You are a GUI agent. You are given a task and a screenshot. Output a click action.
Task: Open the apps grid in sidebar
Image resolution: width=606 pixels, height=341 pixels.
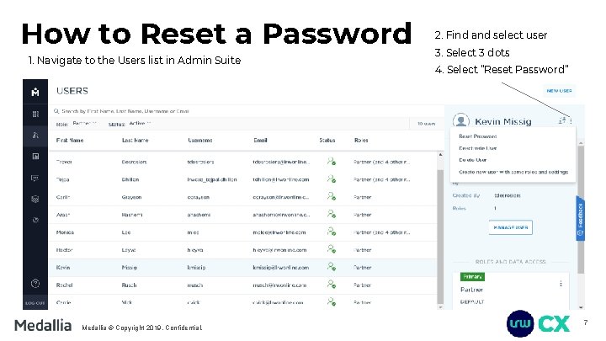coord(35,114)
